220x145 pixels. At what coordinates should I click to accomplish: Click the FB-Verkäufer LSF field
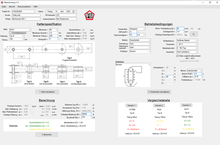(66, 15)
